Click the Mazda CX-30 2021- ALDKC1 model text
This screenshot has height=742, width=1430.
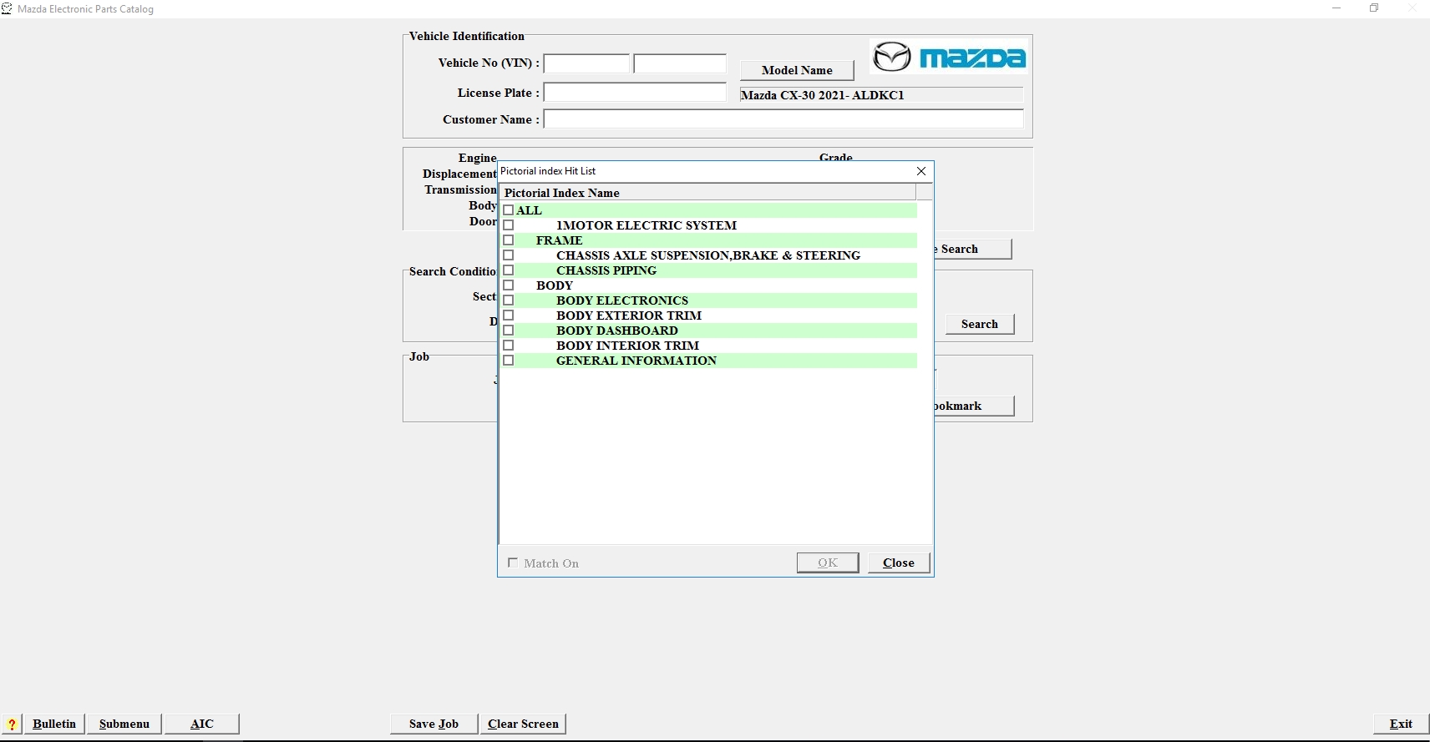(823, 95)
